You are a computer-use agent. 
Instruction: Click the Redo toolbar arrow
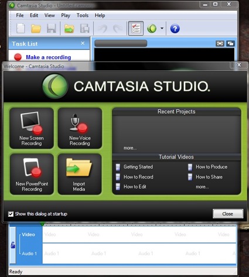(118, 29)
